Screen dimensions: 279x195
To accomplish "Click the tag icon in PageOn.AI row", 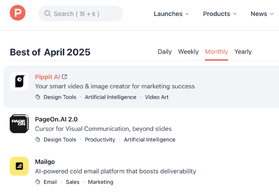I will [x=38, y=139].
